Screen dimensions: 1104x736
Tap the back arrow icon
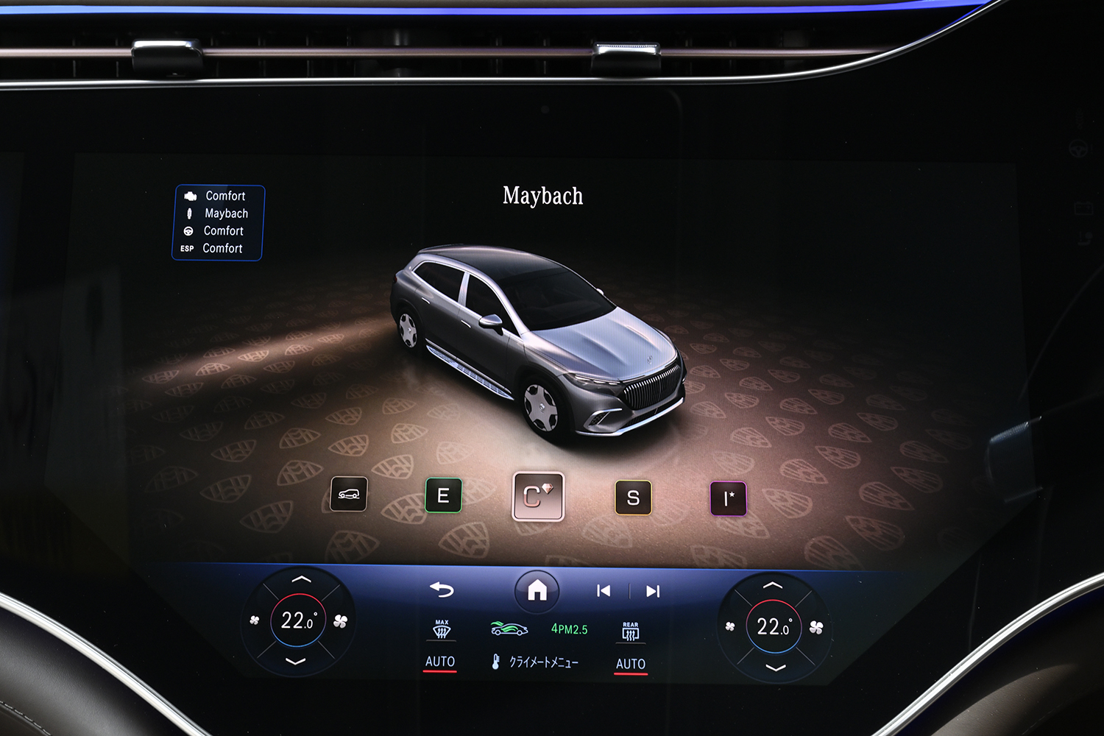442,590
